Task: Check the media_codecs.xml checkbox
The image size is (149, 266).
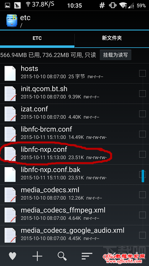Action: tap(142, 195)
